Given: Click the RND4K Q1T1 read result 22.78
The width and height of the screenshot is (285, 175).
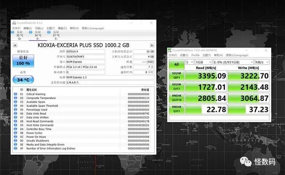Looking at the screenshot, I should pyautogui.click(x=206, y=109).
